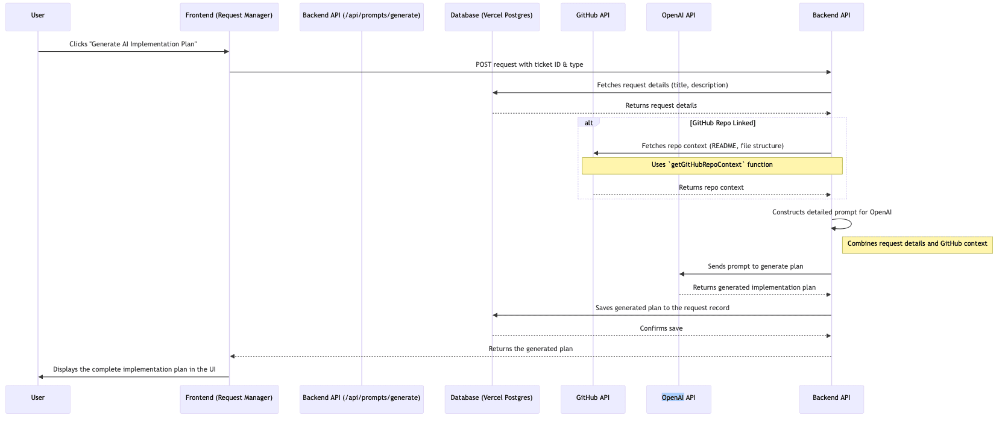Click the bottom OpenAI API box with highlighted text
Viewport: 1008px width, 424px height.
(678, 399)
